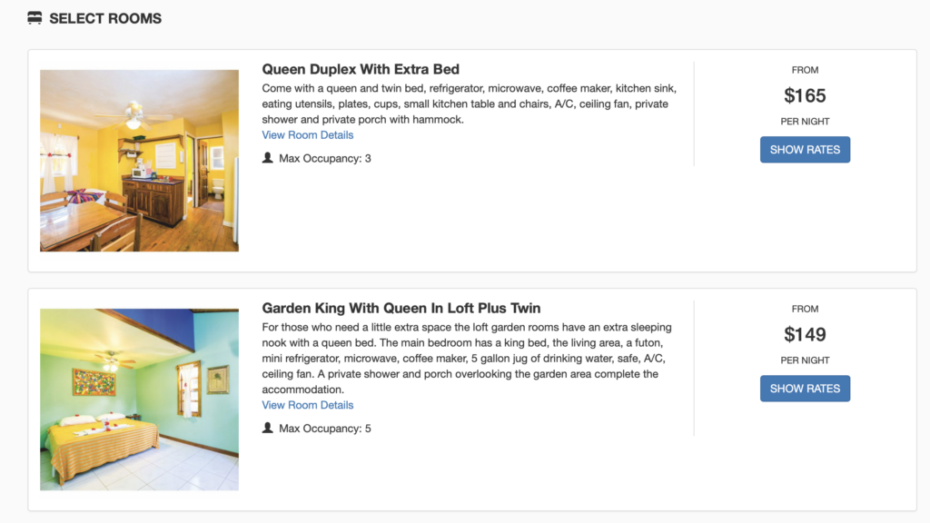Open the Queen Duplex room photo

pos(138,159)
